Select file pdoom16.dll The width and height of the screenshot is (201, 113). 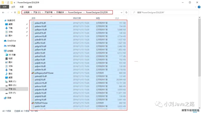[41, 83]
